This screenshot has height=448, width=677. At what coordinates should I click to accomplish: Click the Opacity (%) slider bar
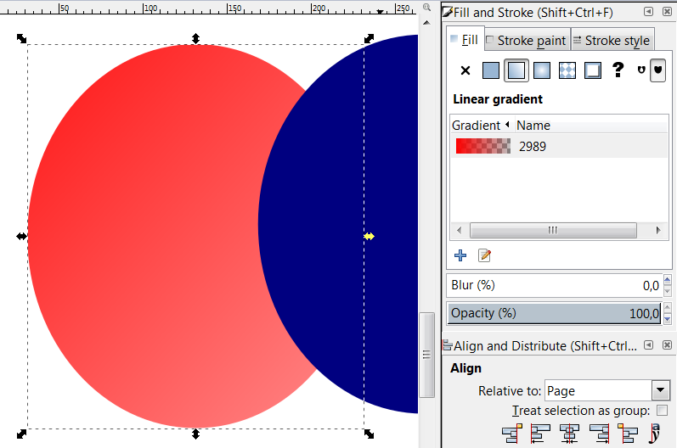(554, 313)
